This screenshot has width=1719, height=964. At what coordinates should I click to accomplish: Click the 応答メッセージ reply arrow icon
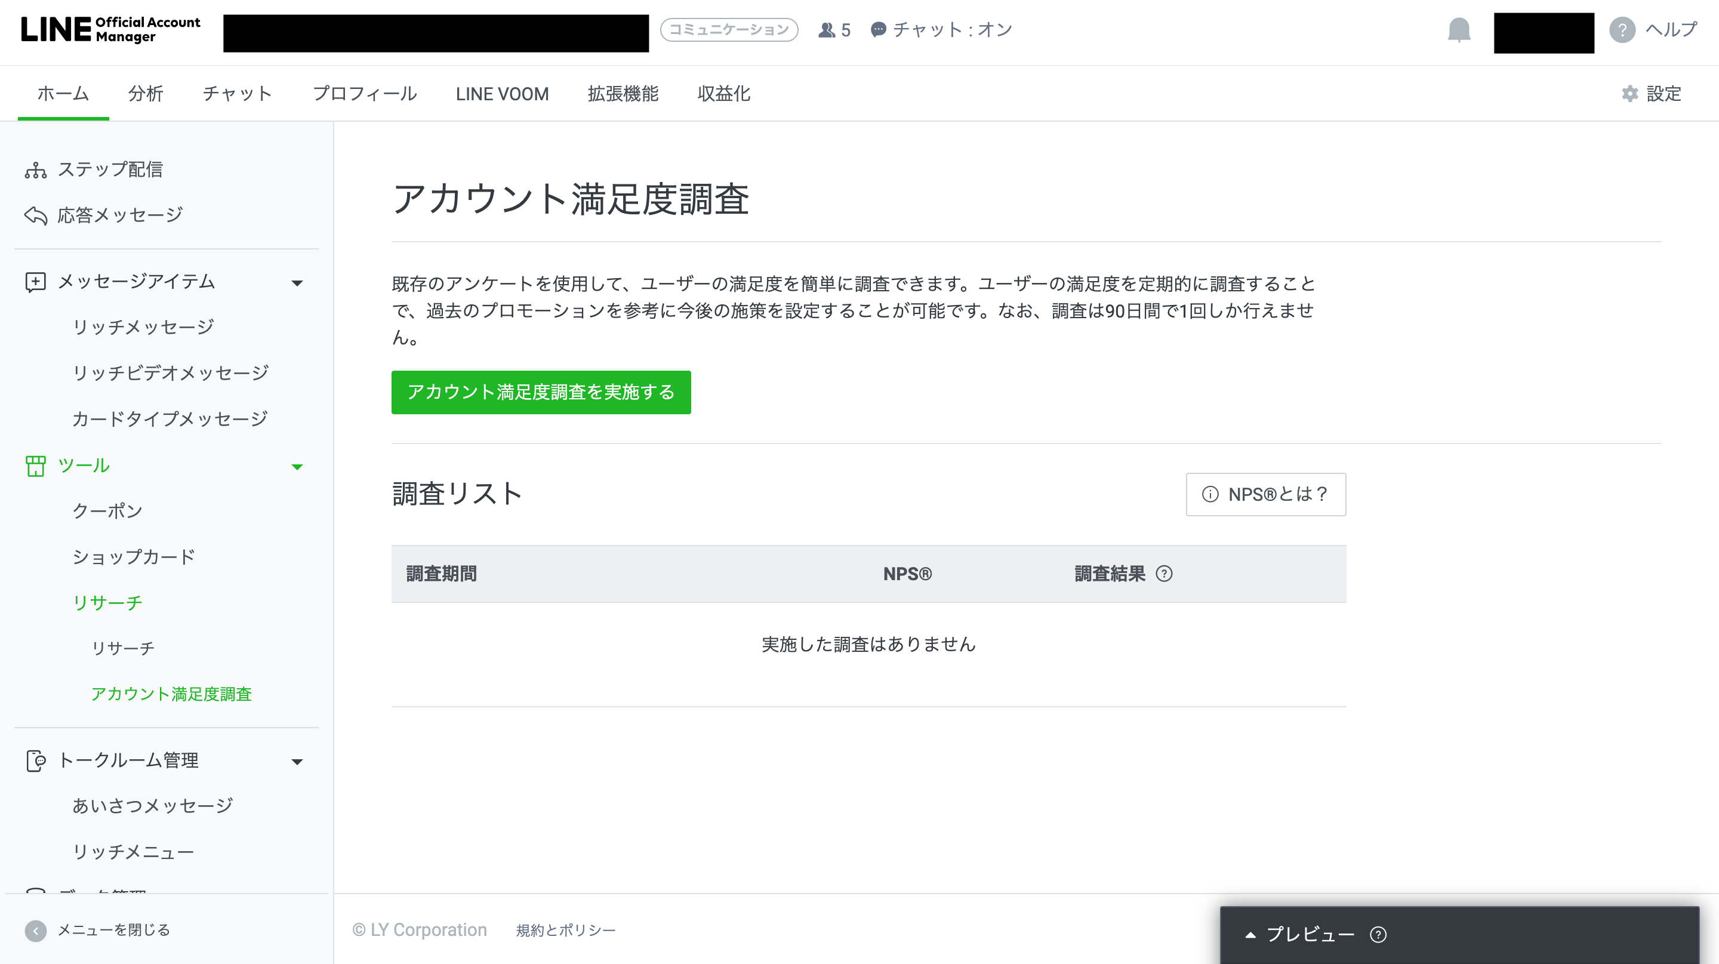pyautogui.click(x=35, y=215)
